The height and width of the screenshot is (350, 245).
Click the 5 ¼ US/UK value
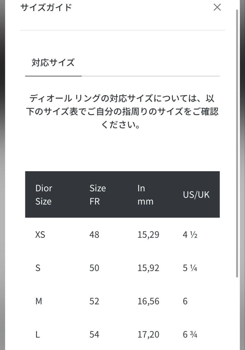(190, 268)
